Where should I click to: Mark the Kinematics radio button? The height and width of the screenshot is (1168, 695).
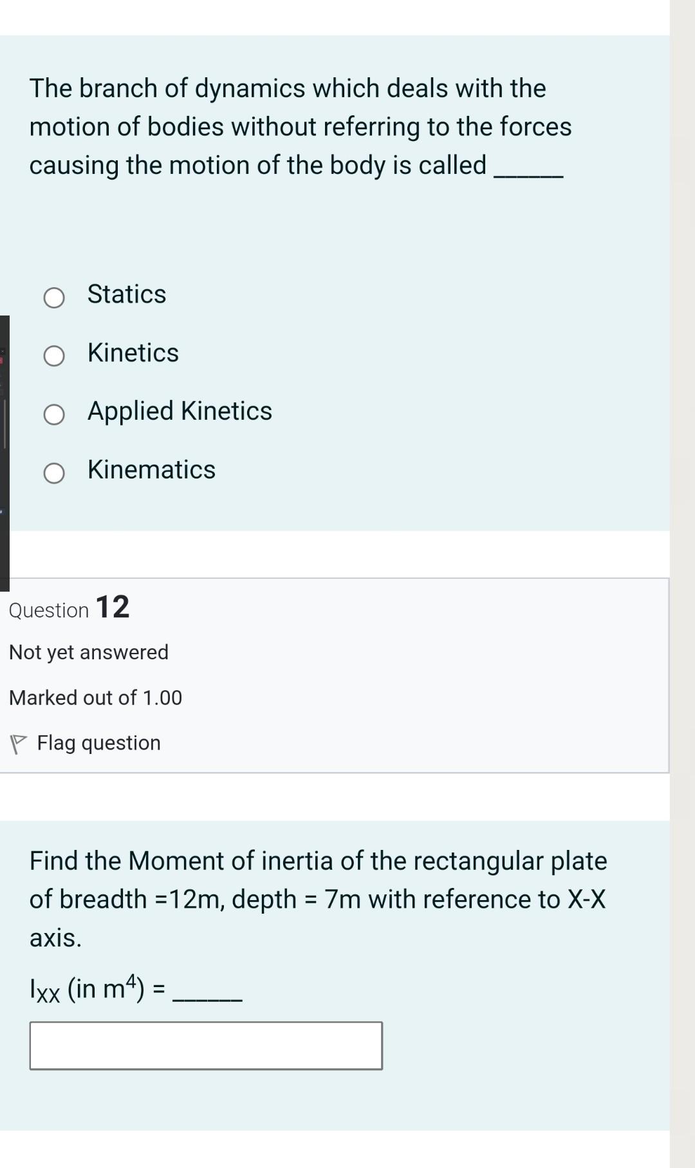54,473
